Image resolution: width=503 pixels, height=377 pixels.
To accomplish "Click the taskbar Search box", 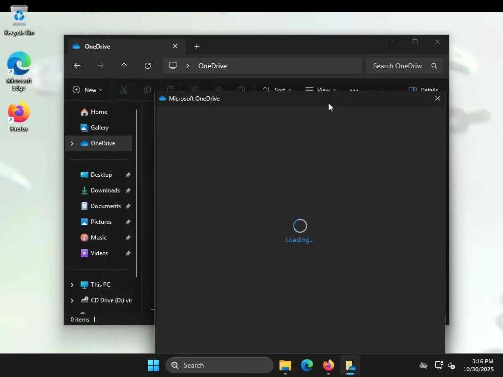I will 220,365.
